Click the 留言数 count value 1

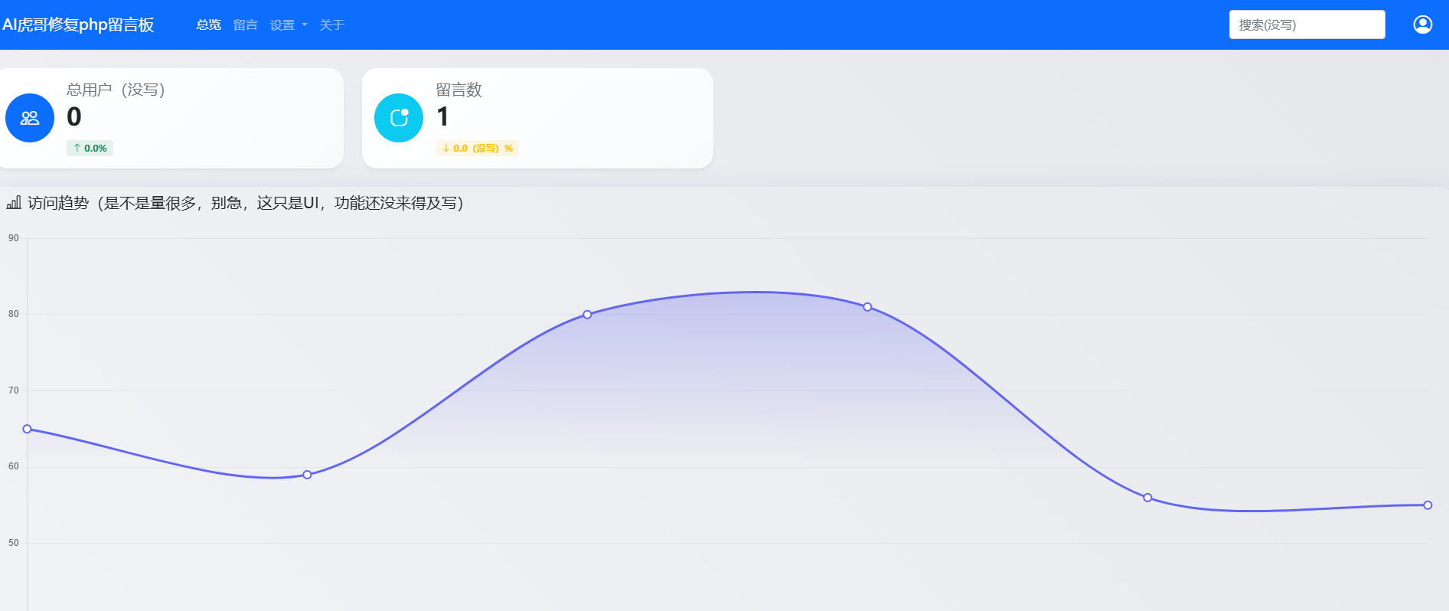coord(442,116)
